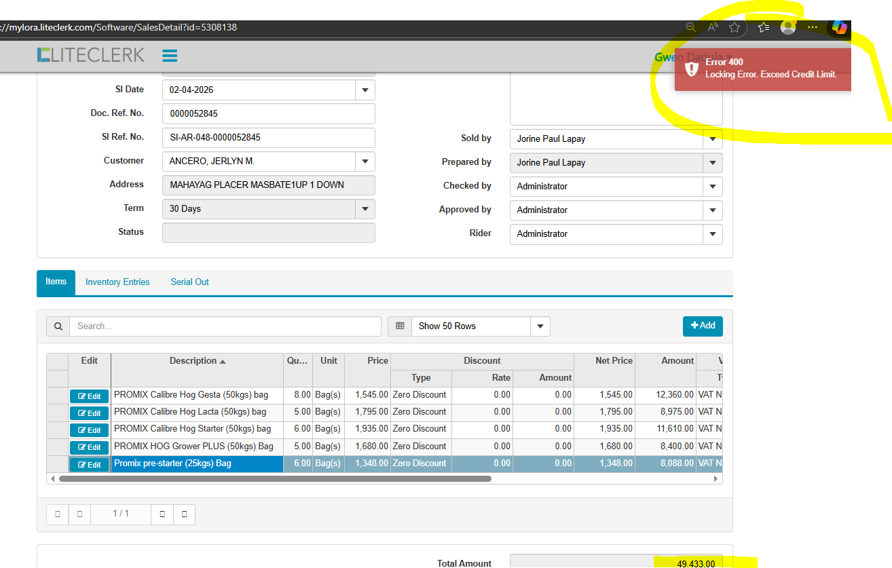Click the Add button for items

703,326
